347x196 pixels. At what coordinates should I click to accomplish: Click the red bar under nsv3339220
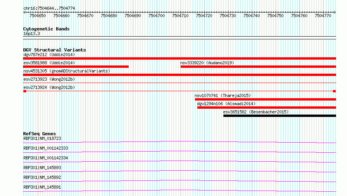point(258,67)
